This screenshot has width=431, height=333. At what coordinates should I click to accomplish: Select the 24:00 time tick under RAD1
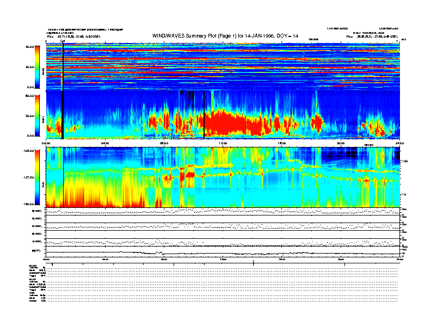tap(399, 143)
